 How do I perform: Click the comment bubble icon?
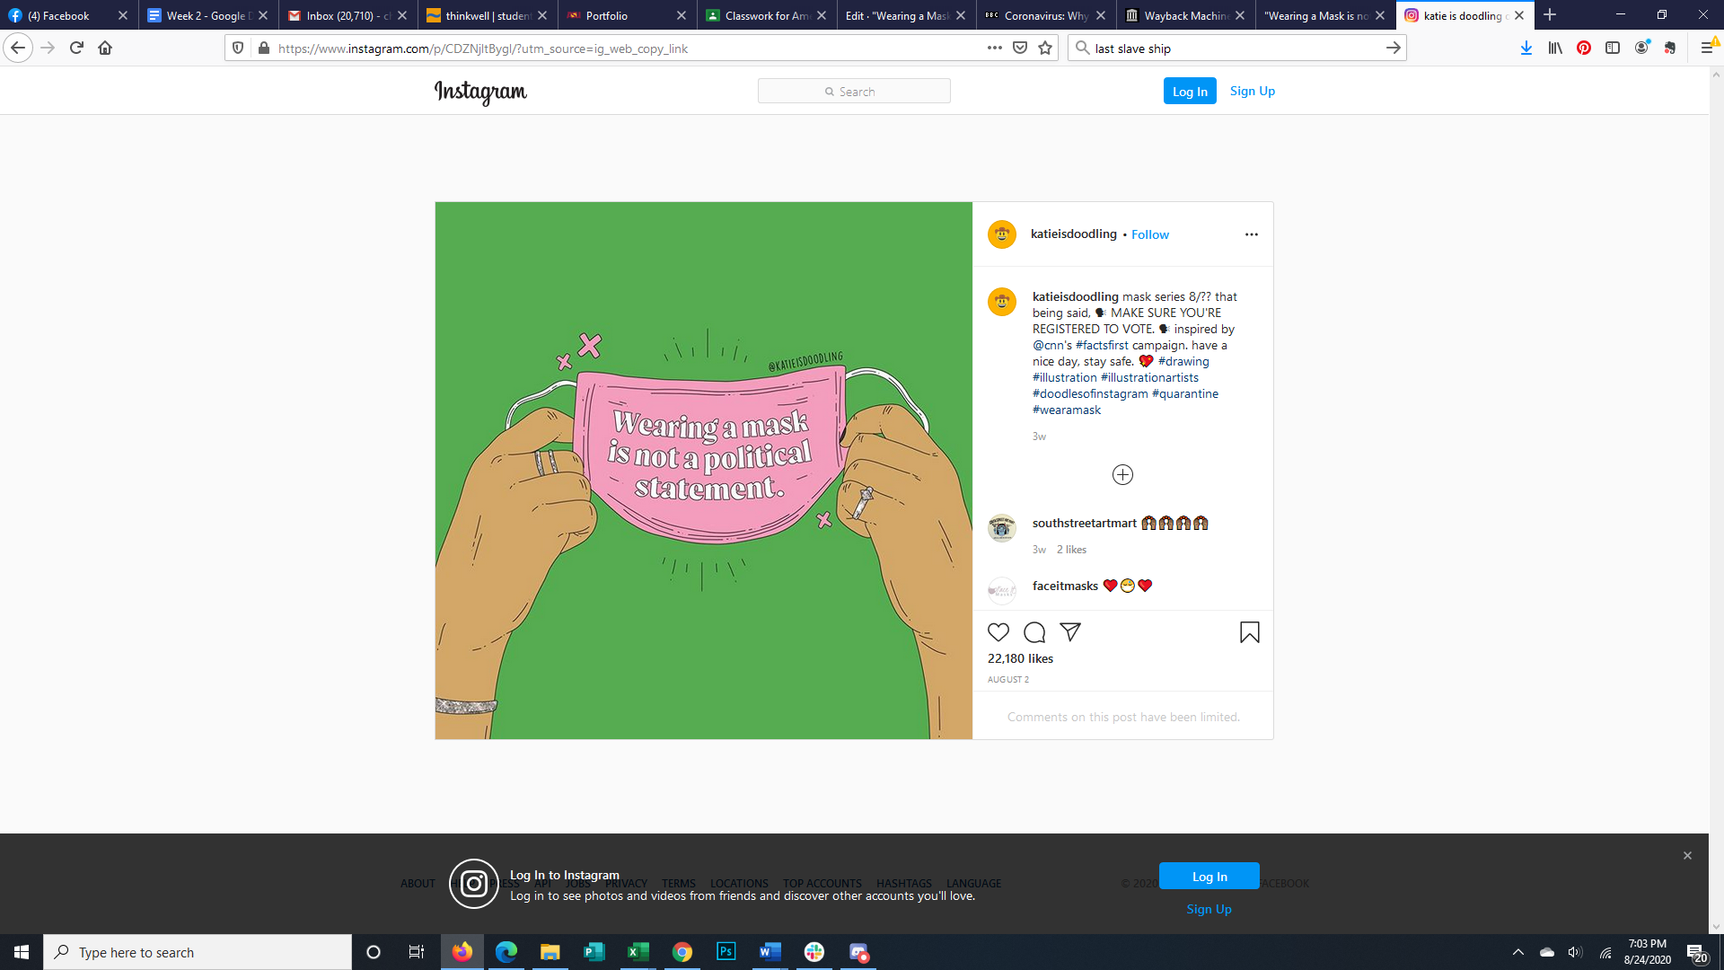coord(1034,632)
